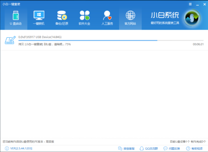This screenshot has height=152, width=208.
Task: Open the title bar menu dropdown
Action: tap(190, 4)
